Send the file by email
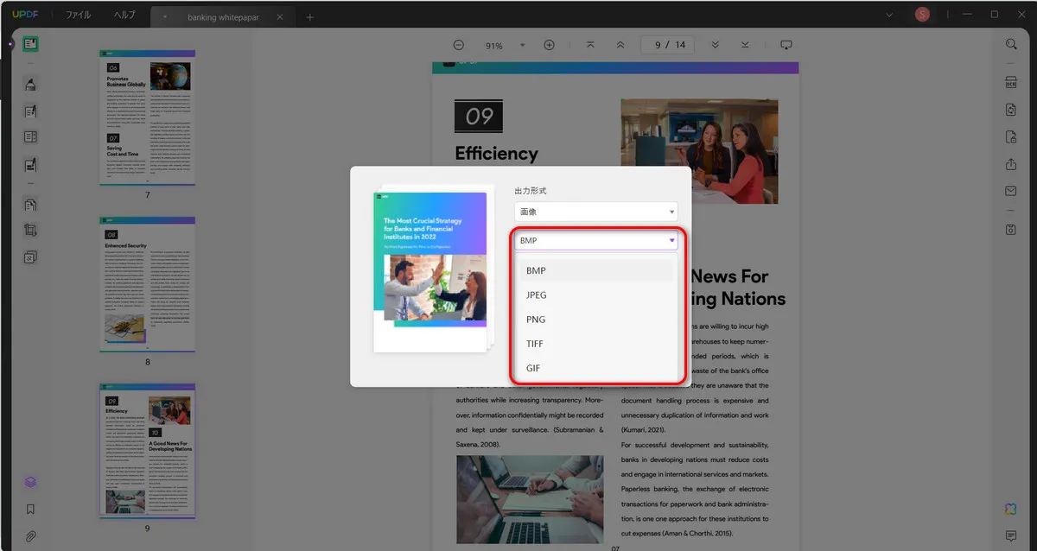 [x=1011, y=191]
